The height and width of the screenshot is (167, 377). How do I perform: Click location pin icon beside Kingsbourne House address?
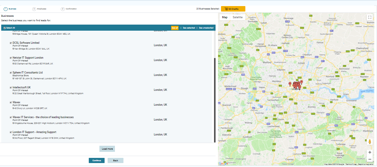click(13, 123)
